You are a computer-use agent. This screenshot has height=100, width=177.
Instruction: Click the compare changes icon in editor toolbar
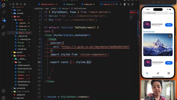tap(128, 4)
